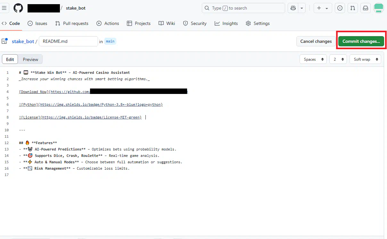Expand Copilot dropdown arrow

pos(302,8)
